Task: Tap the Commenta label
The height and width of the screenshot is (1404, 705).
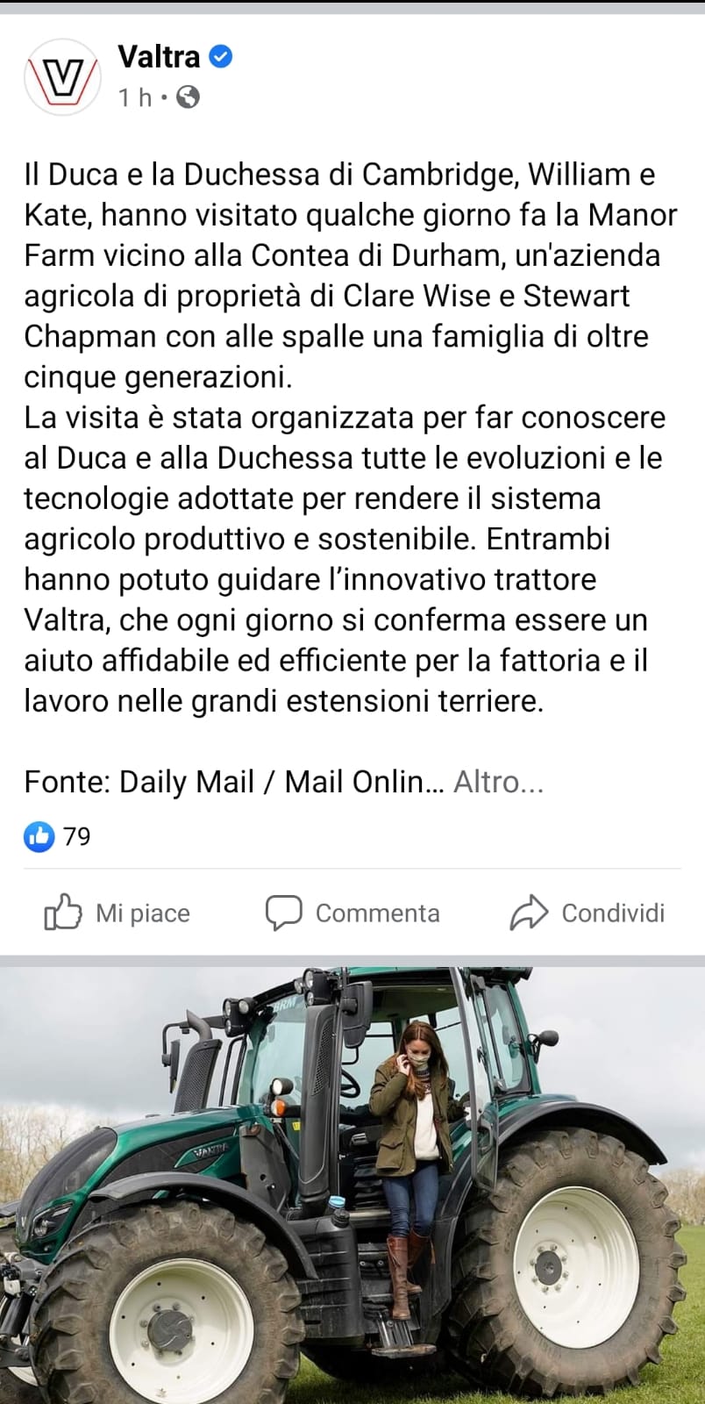Action: tap(377, 913)
